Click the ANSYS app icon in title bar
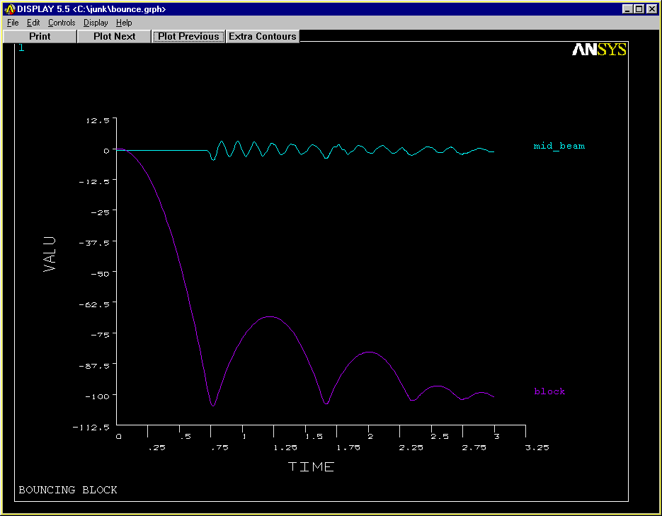 point(9,9)
